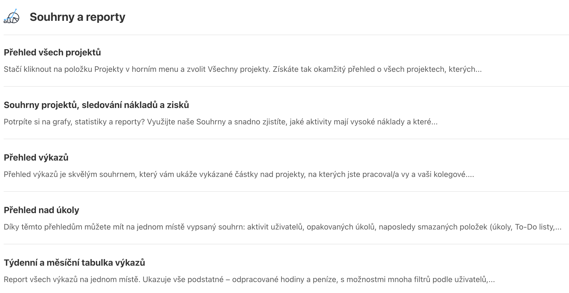Open the Přehled nad úkoly article
Viewport: 569px width, 293px height.
(41, 210)
